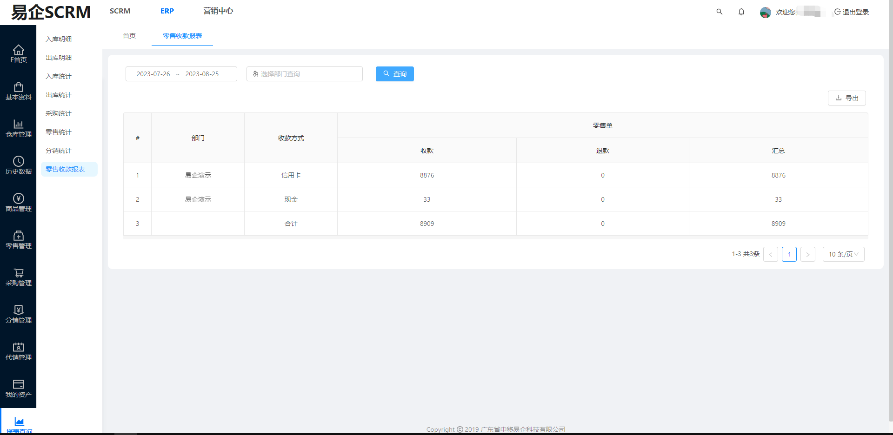Go to next page arrow
The width and height of the screenshot is (893, 435).
click(x=808, y=254)
